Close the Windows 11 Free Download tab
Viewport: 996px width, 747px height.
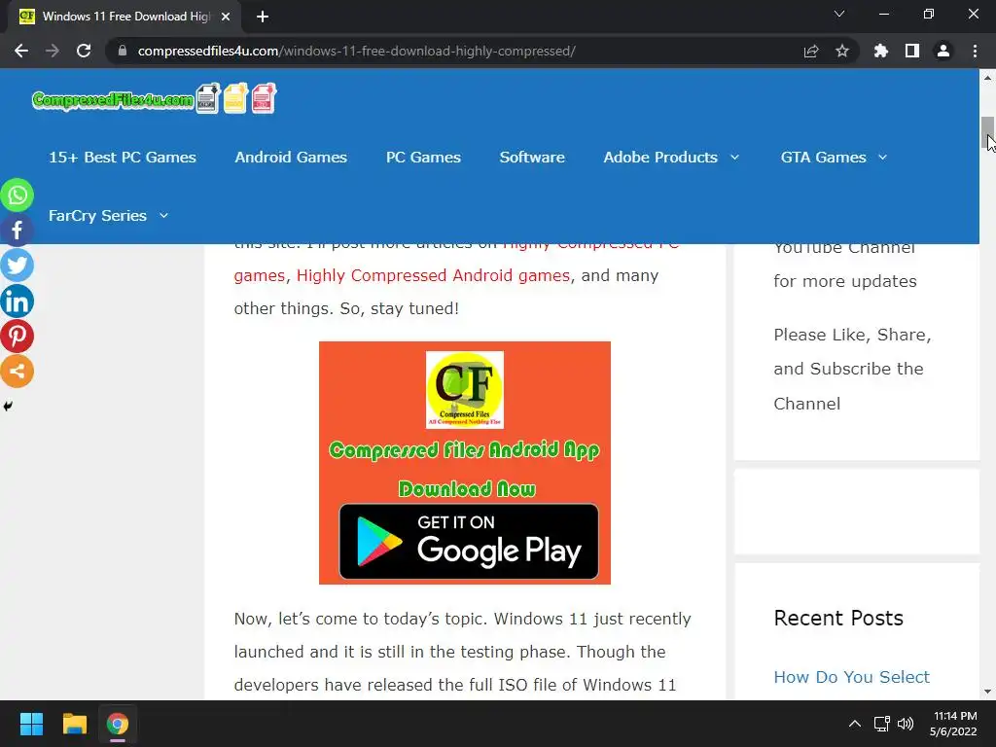[226, 17]
